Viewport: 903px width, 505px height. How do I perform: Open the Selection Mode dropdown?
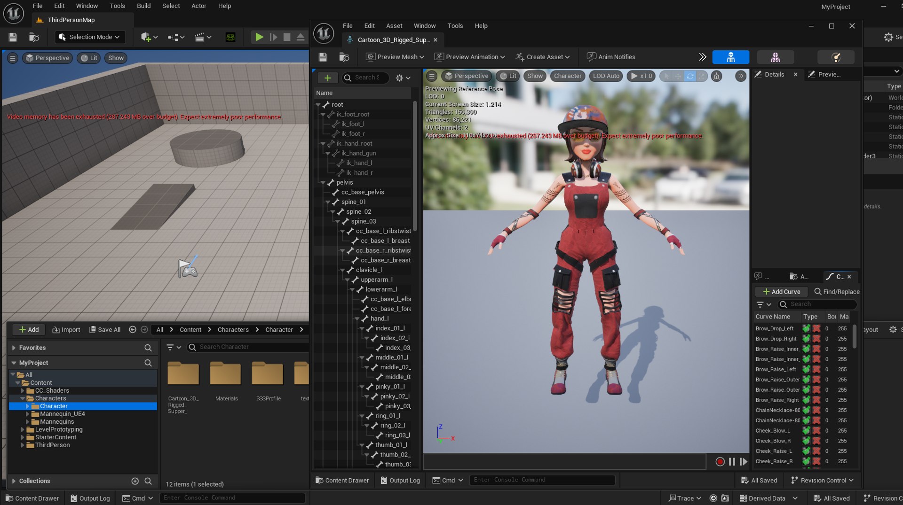point(89,37)
